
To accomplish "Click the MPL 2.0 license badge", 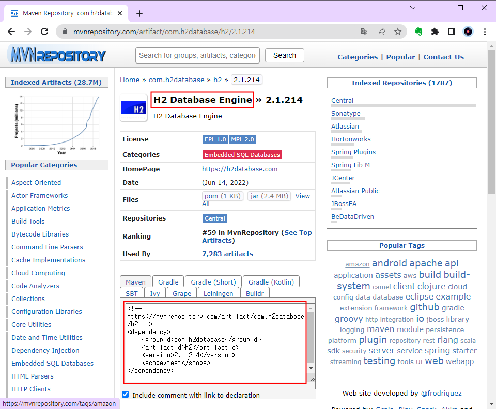I will 242,139.
